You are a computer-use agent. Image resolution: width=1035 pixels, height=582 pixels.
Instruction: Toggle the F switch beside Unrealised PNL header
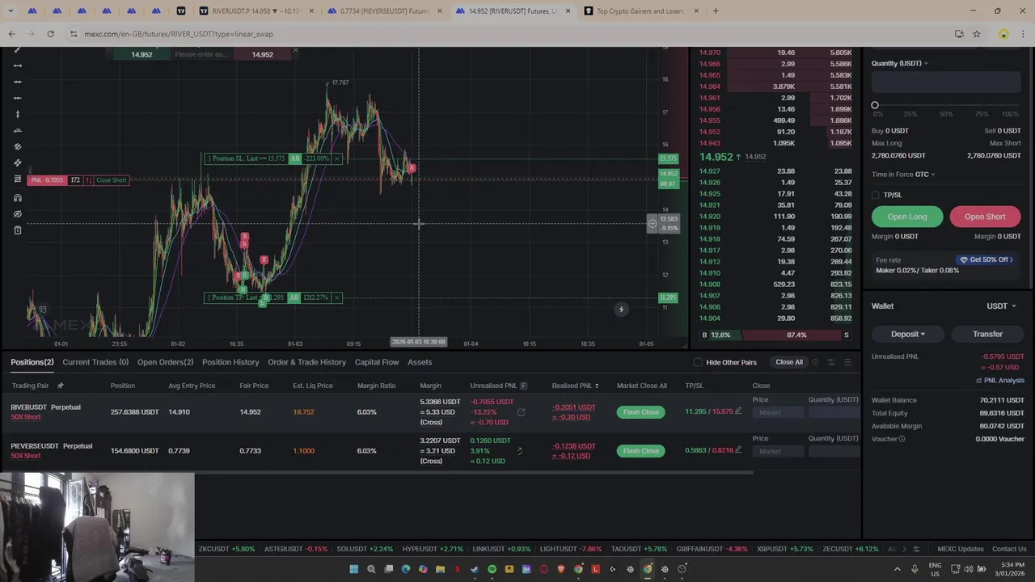point(523,386)
